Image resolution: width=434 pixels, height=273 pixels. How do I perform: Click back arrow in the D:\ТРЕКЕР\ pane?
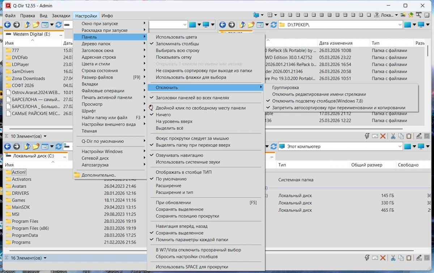(x=222, y=25)
